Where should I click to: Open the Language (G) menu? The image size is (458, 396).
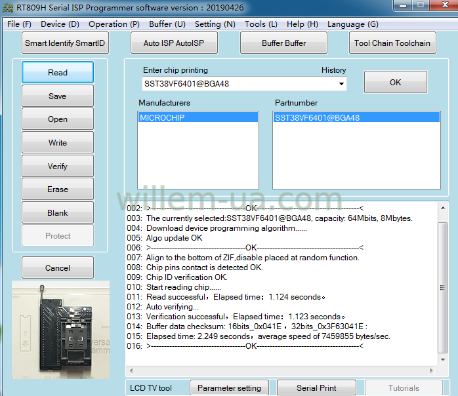[353, 24]
